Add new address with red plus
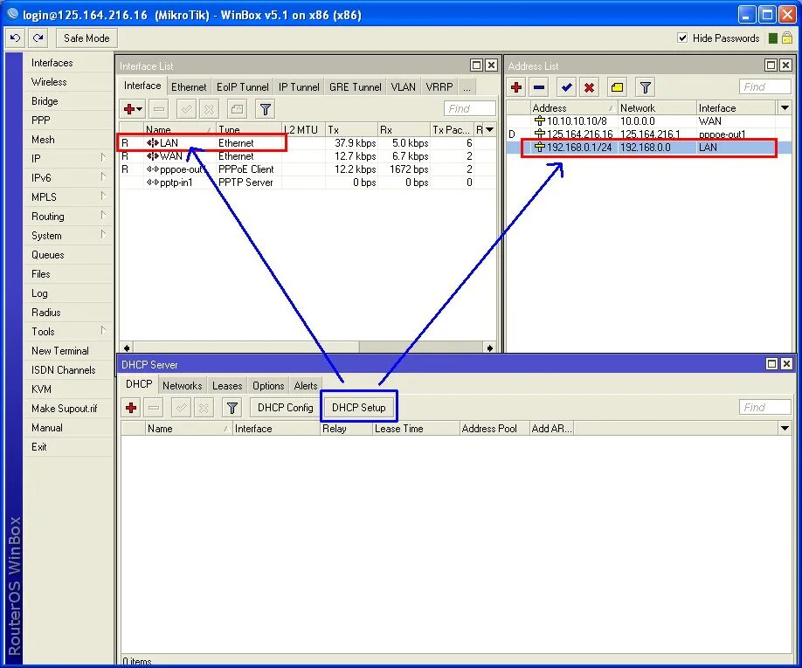Viewport: 802px width, 668px height. coord(516,87)
